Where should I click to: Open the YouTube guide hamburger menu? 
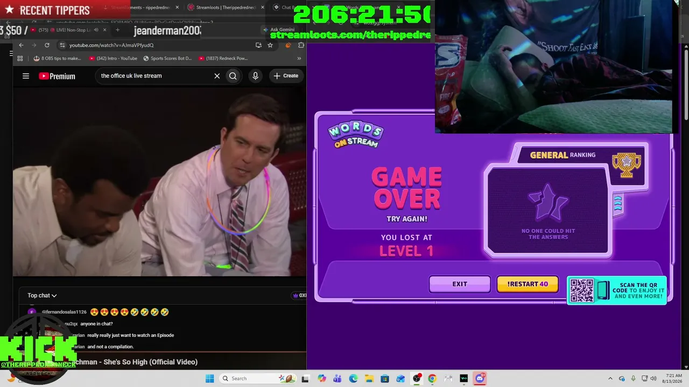click(x=26, y=76)
